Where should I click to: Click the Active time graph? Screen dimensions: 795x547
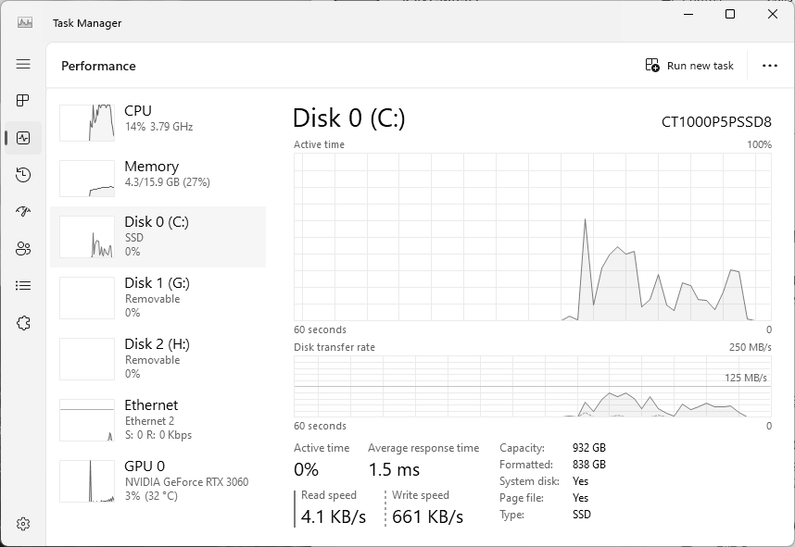[x=533, y=237]
